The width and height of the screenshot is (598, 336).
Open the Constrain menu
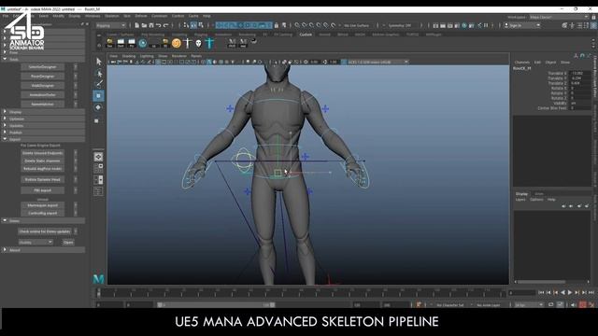point(160,16)
